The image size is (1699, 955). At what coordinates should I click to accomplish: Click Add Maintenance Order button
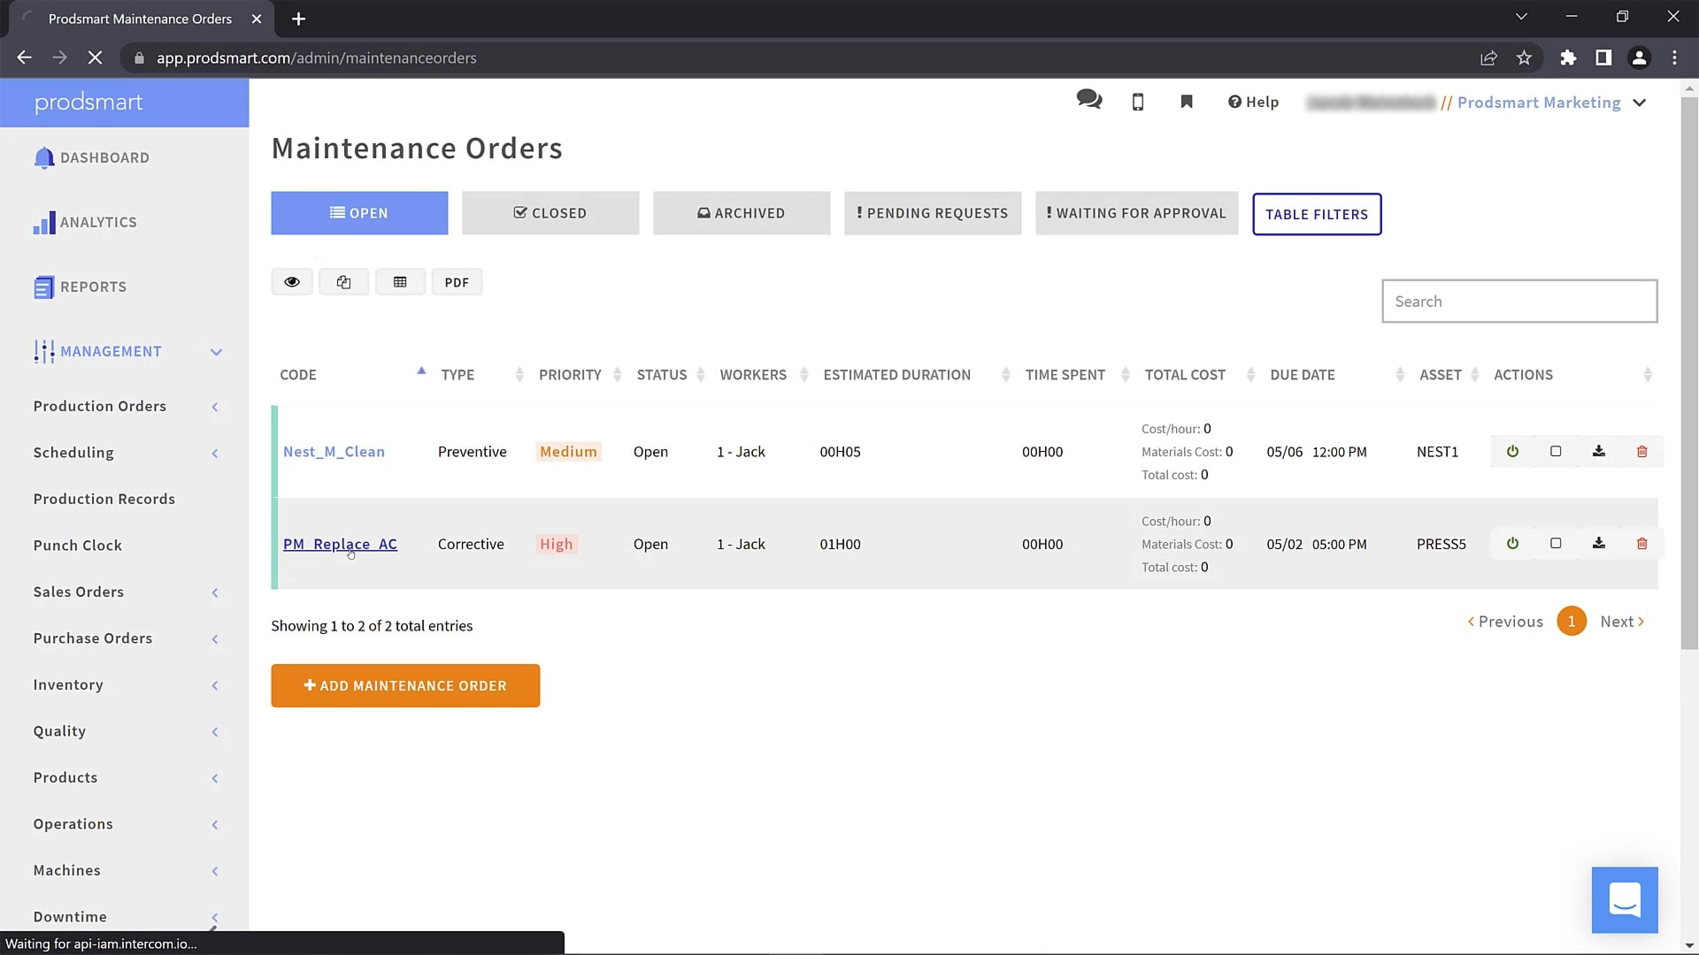pyautogui.click(x=405, y=686)
